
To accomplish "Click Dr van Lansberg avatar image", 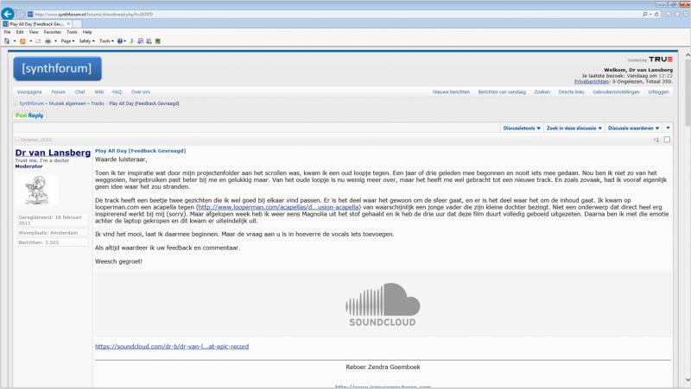I will coord(39,190).
